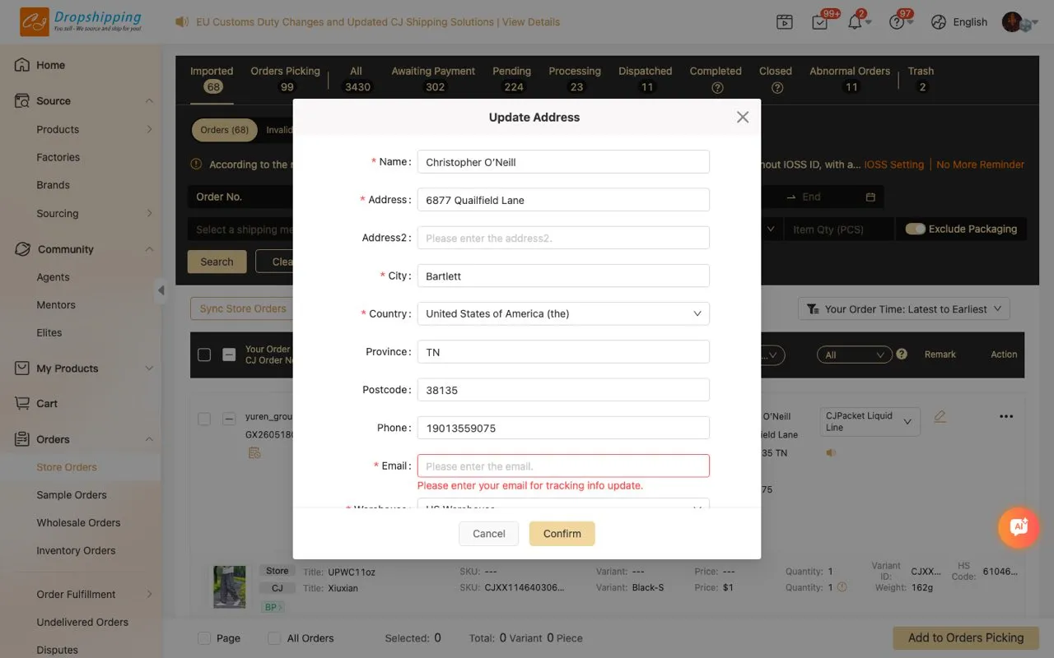The image size is (1054, 658).
Task: Click the Source section icon
Action: pyautogui.click(x=22, y=100)
